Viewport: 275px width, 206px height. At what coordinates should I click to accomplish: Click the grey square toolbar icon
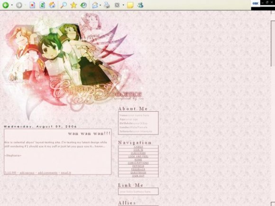(117, 5)
